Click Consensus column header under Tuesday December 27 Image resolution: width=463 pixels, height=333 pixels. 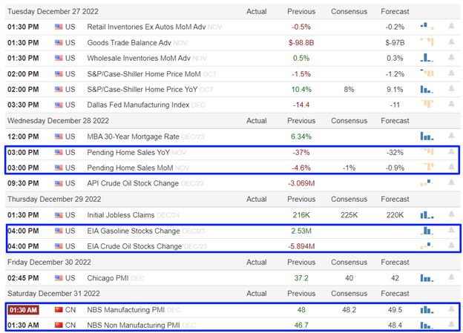click(x=349, y=12)
